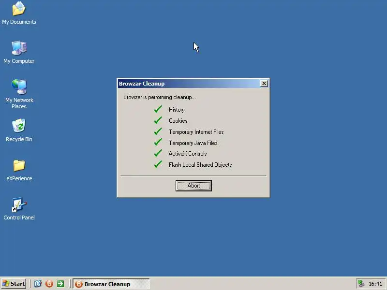Viewport: 387px width, 290px height.
Task: Select the eXPerience folder icon
Action: pyautogui.click(x=19, y=170)
